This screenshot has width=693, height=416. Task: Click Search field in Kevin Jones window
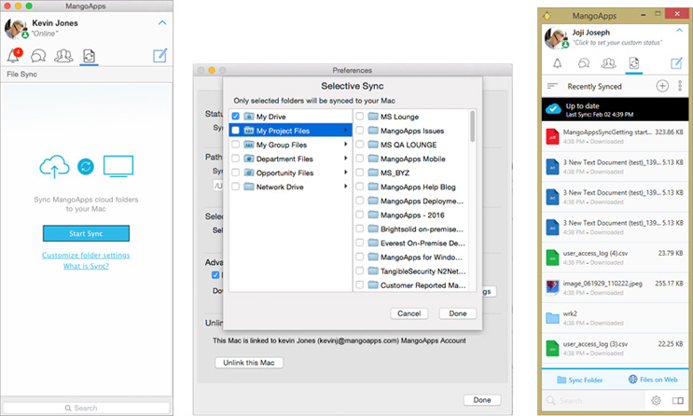pos(86,408)
